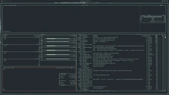Select the udiskie process row
This screenshot has width=169, height=95.
pyautogui.click(x=121, y=60)
